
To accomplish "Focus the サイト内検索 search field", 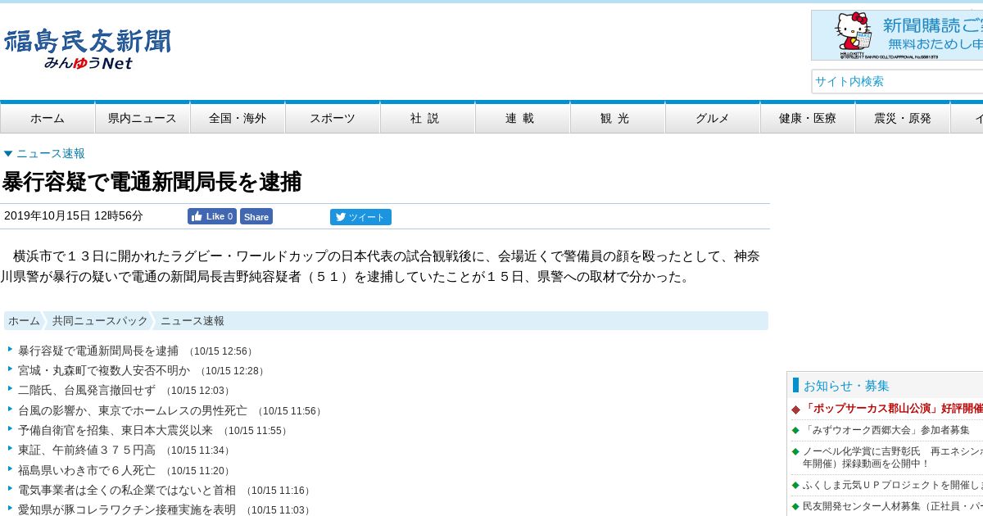I will coord(897,81).
